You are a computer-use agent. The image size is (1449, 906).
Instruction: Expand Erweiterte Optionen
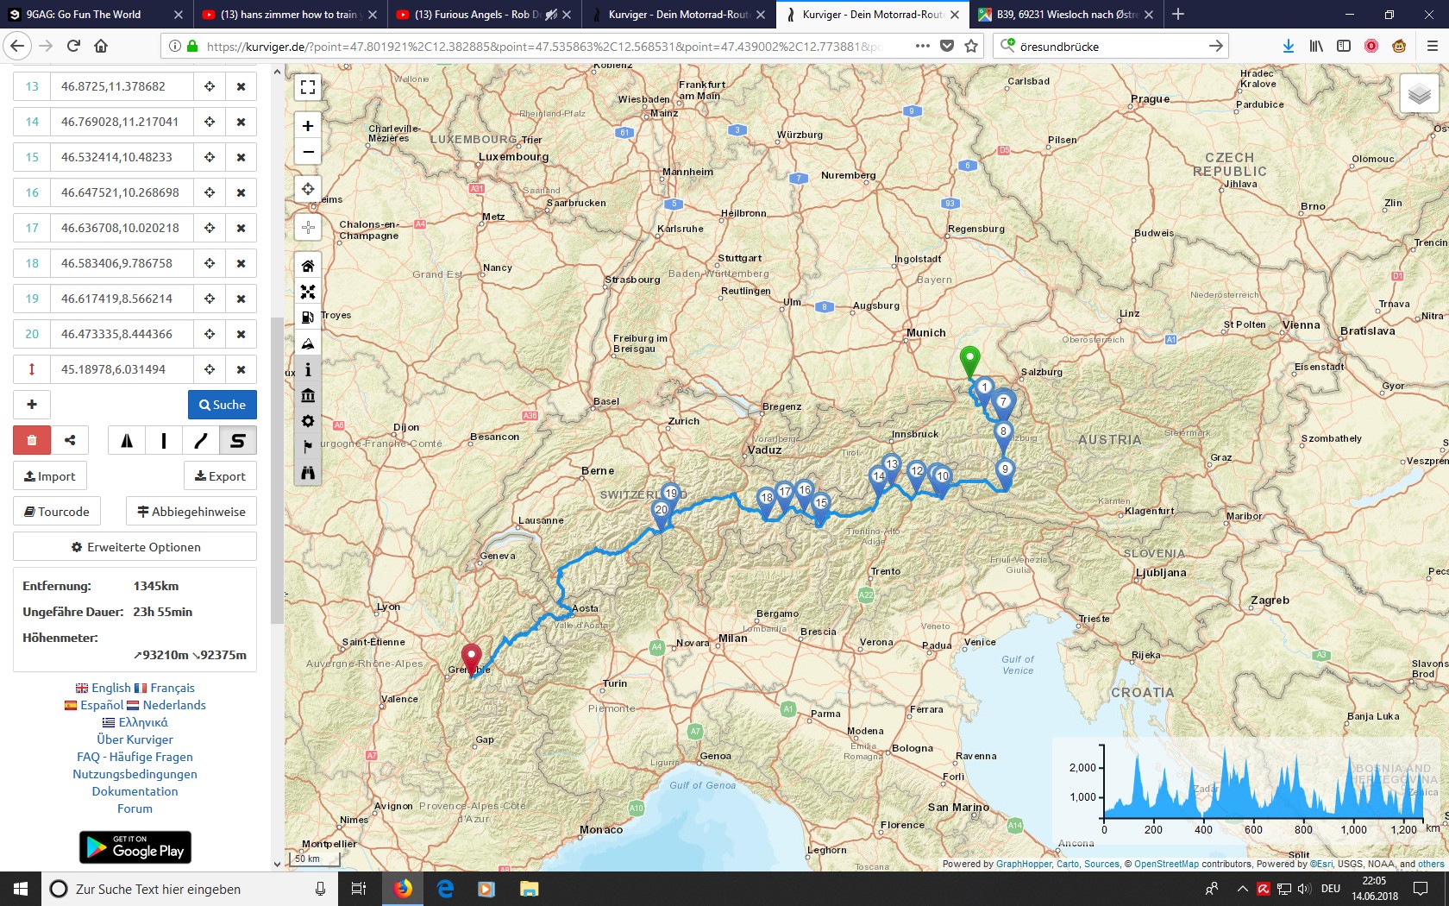pyautogui.click(x=135, y=547)
